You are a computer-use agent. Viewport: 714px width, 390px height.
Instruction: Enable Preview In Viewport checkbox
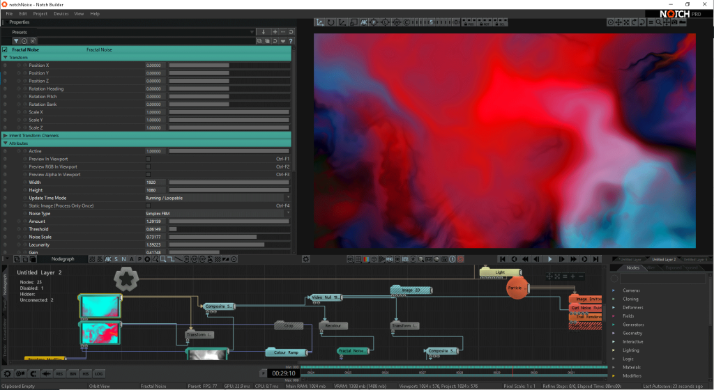click(x=148, y=159)
